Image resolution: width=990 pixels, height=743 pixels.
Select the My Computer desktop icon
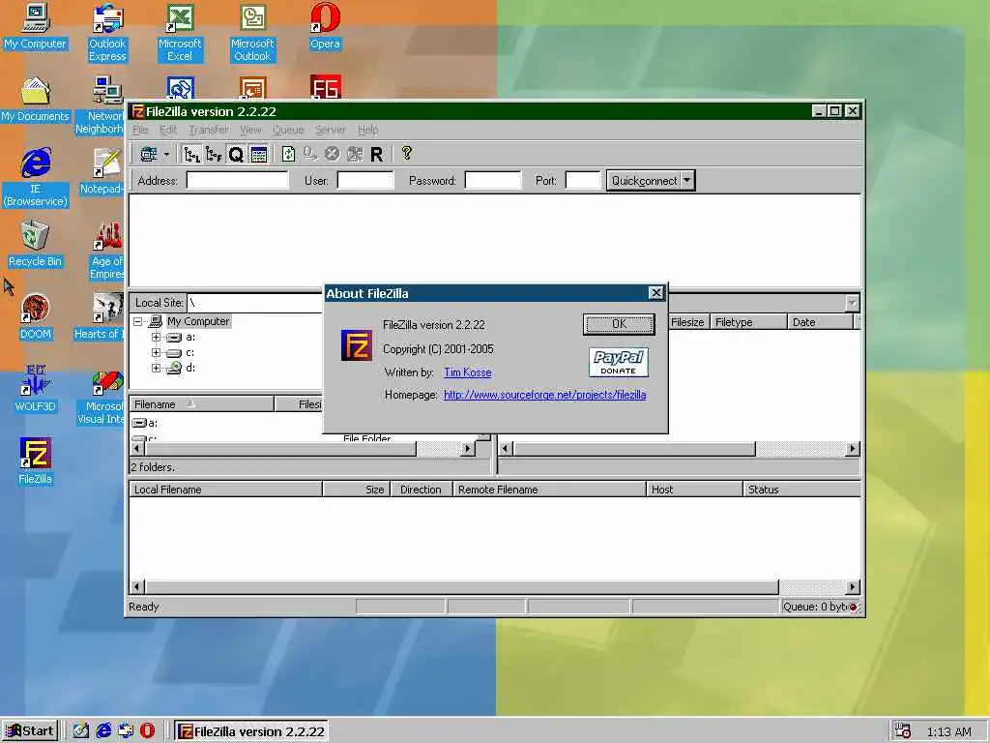coord(35,28)
